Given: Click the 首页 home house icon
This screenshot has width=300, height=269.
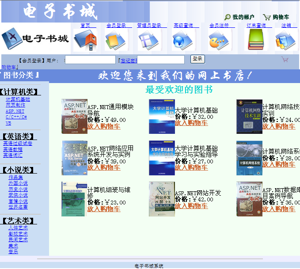Looking at the screenshot, I should point(85,40).
